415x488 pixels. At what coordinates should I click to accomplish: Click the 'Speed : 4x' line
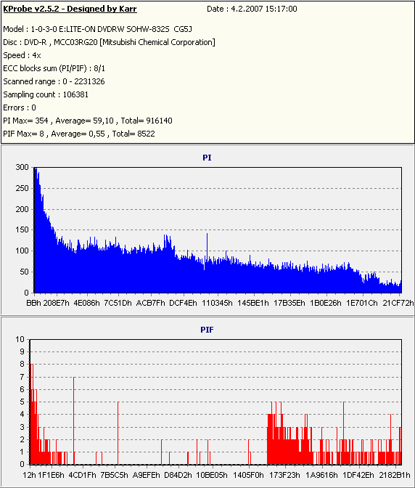click(22, 55)
